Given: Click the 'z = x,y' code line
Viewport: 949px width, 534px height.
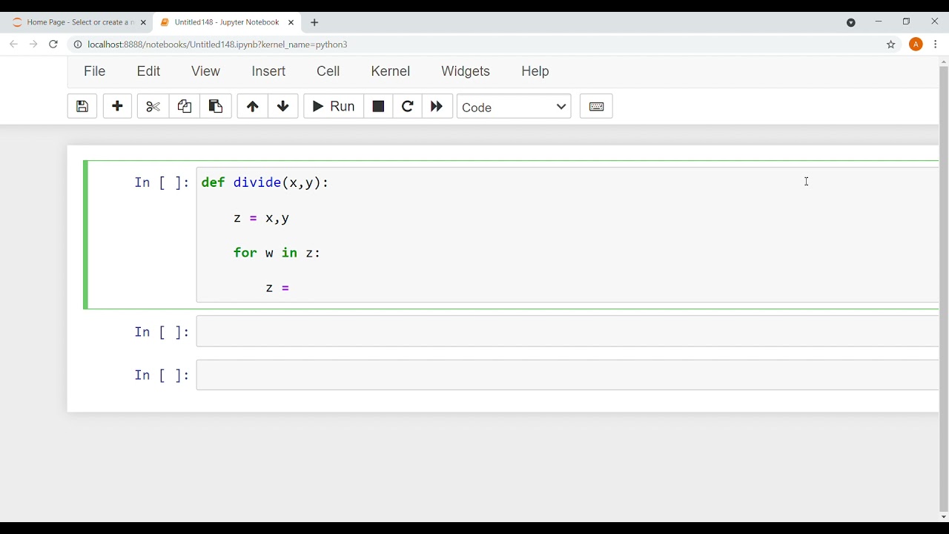Looking at the screenshot, I should point(261,218).
